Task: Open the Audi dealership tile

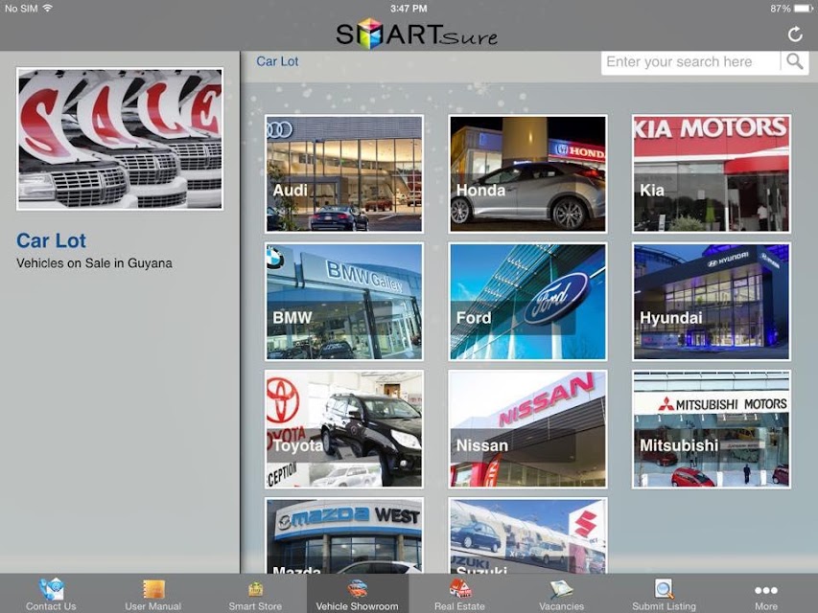Action: coord(344,174)
